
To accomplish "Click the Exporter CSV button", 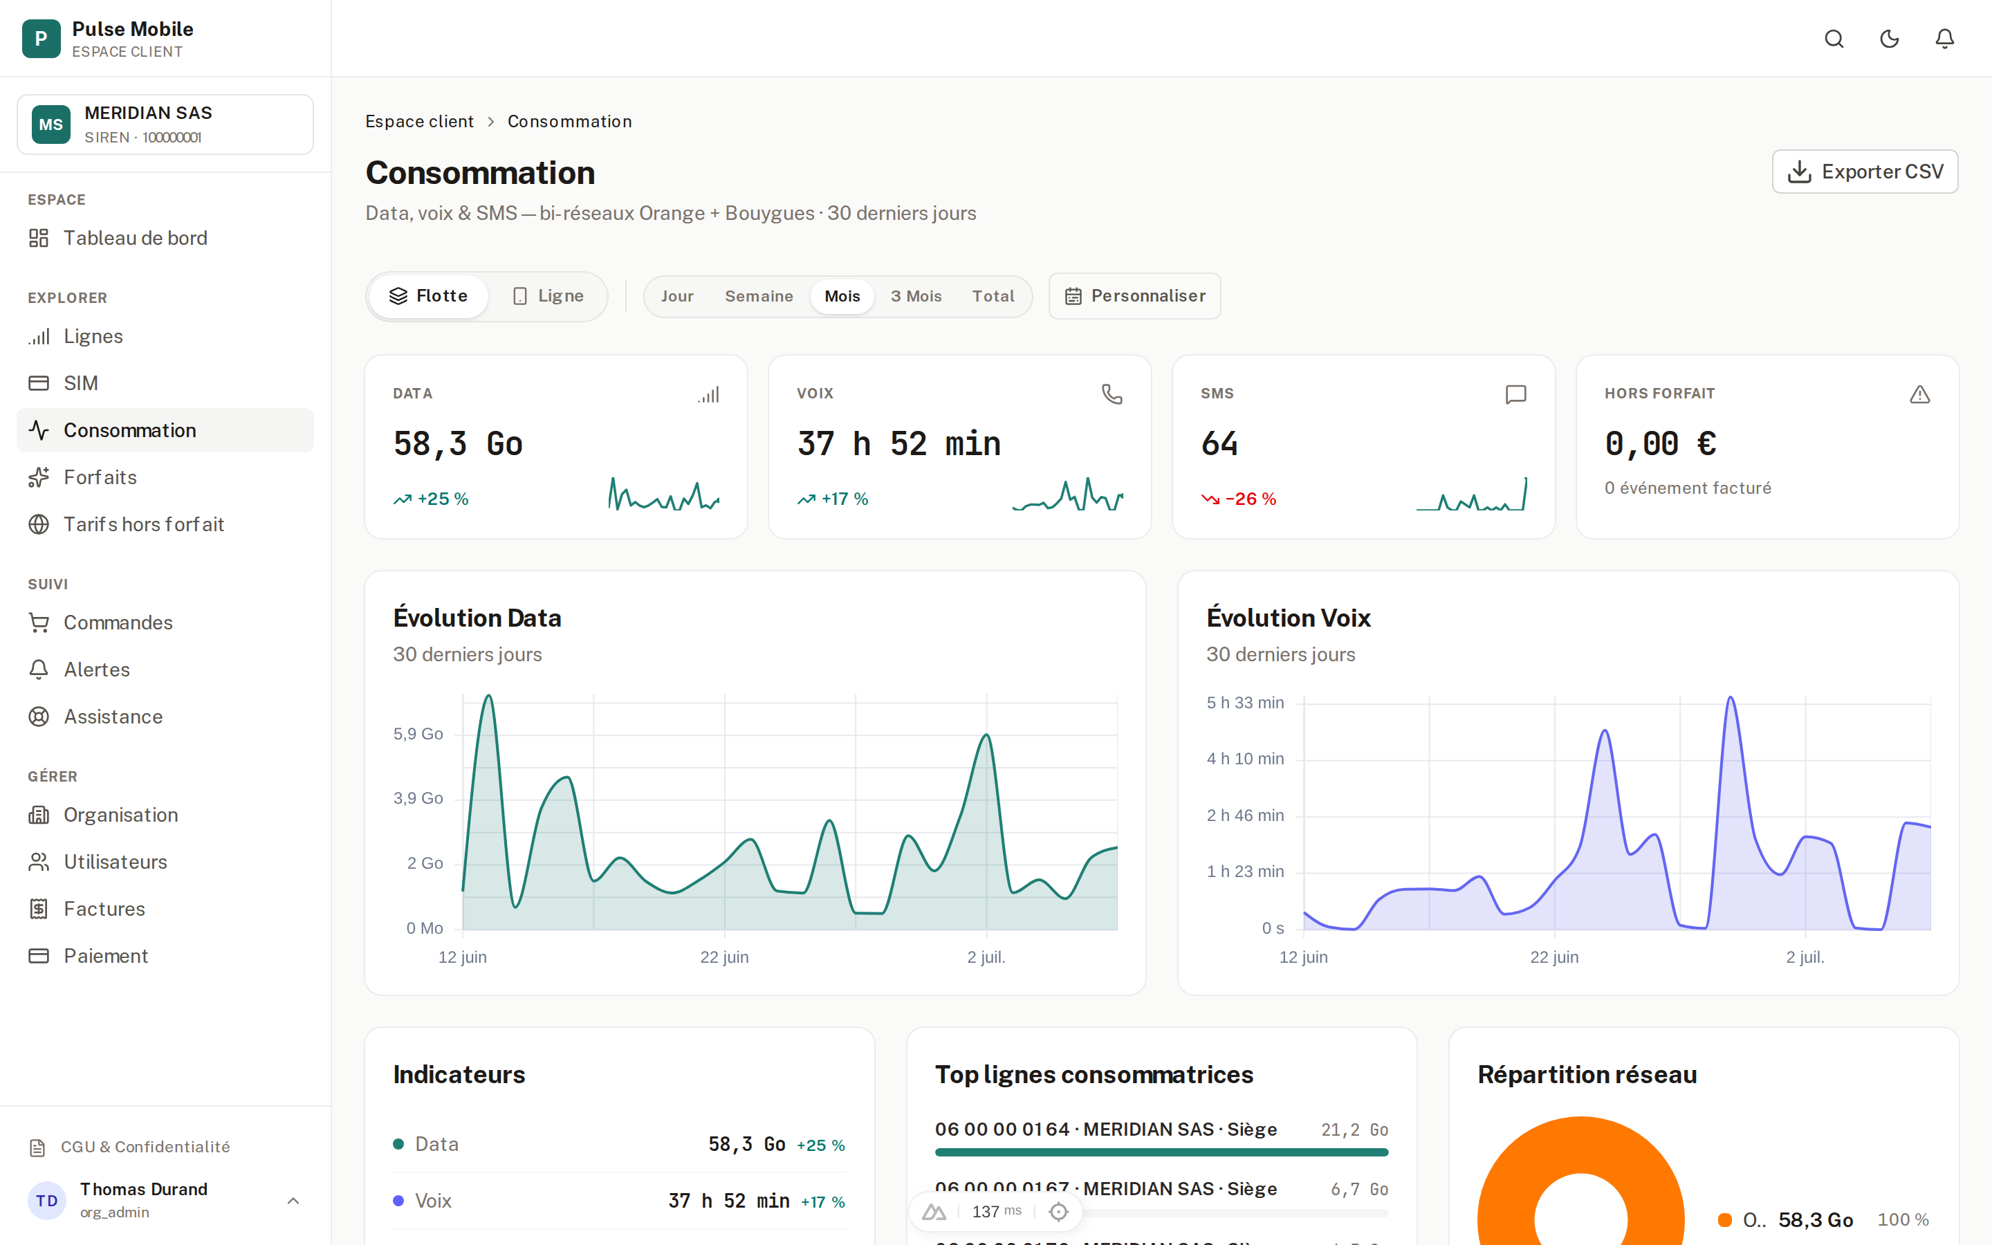I will click(1865, 172).
